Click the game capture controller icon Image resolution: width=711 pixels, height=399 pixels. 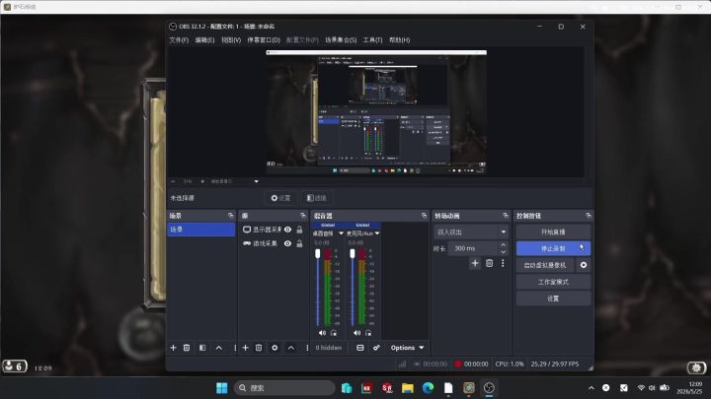point(247,243)
